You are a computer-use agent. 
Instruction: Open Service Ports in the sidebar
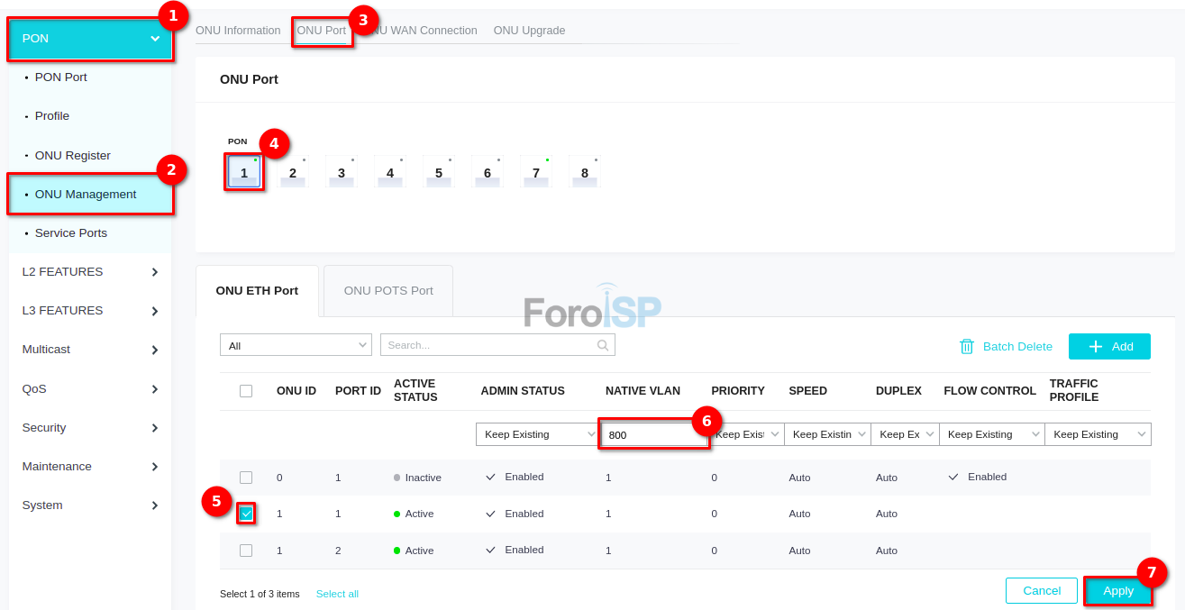(71, 233)
